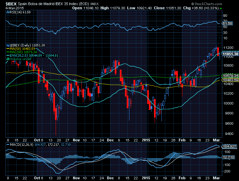239x181 pixels.
Task: Click 'Dec' on the price panel date axis
Action: pos(110,140)
